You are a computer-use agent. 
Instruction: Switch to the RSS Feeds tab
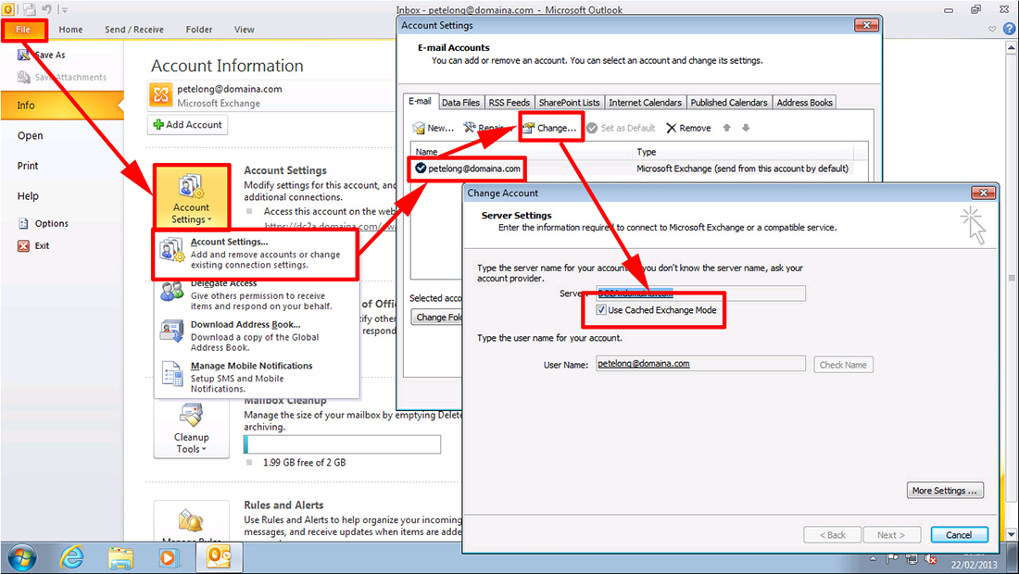(x=509, y=103)
